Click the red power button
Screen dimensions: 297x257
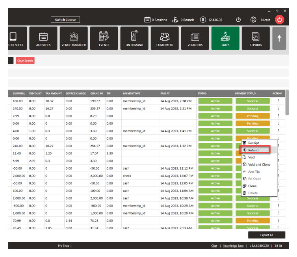(279, 20)
